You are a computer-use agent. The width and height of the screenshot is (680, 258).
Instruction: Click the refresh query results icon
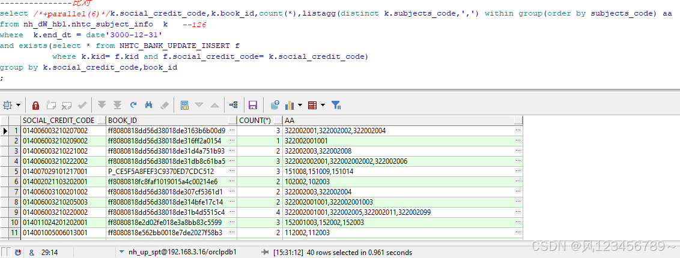(133, 105)
